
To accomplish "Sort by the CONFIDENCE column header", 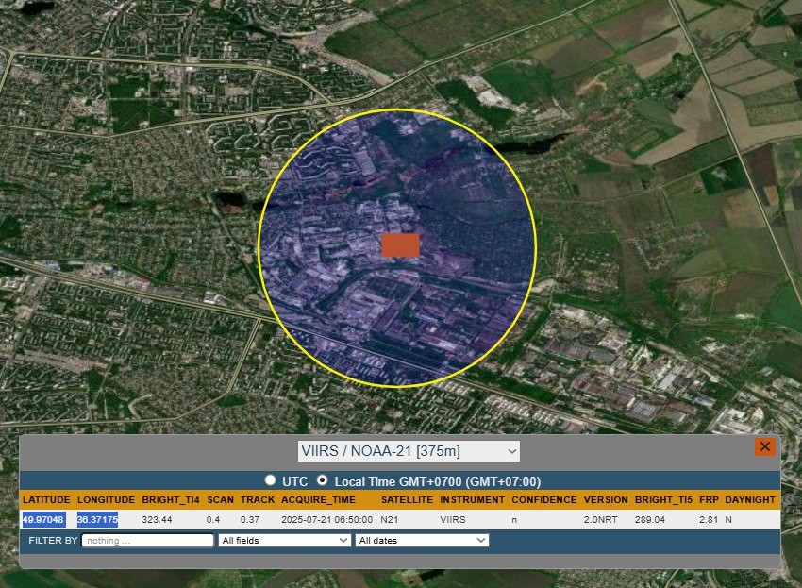I will (x=544, y=500).
